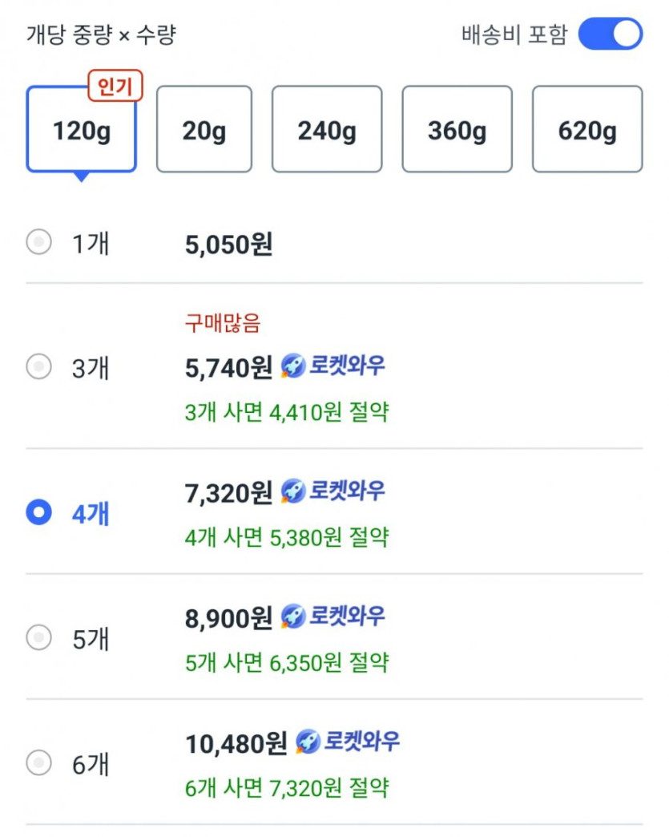Toggle the 배송비 포함 switch
Screen dimensions: 669x837
pyautogui.click(x=610, y=34)
